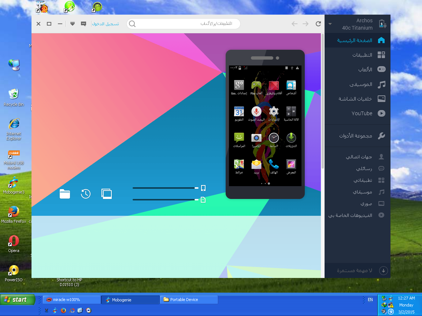Screen dimensions: 422x316
Task: Click the Calculator app on phone screen
Action: (x=291, y=114)
